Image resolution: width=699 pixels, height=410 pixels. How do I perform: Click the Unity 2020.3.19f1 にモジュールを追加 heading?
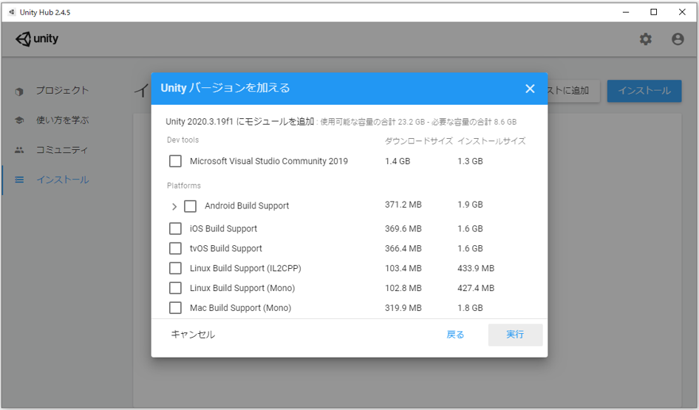[240, 122]
